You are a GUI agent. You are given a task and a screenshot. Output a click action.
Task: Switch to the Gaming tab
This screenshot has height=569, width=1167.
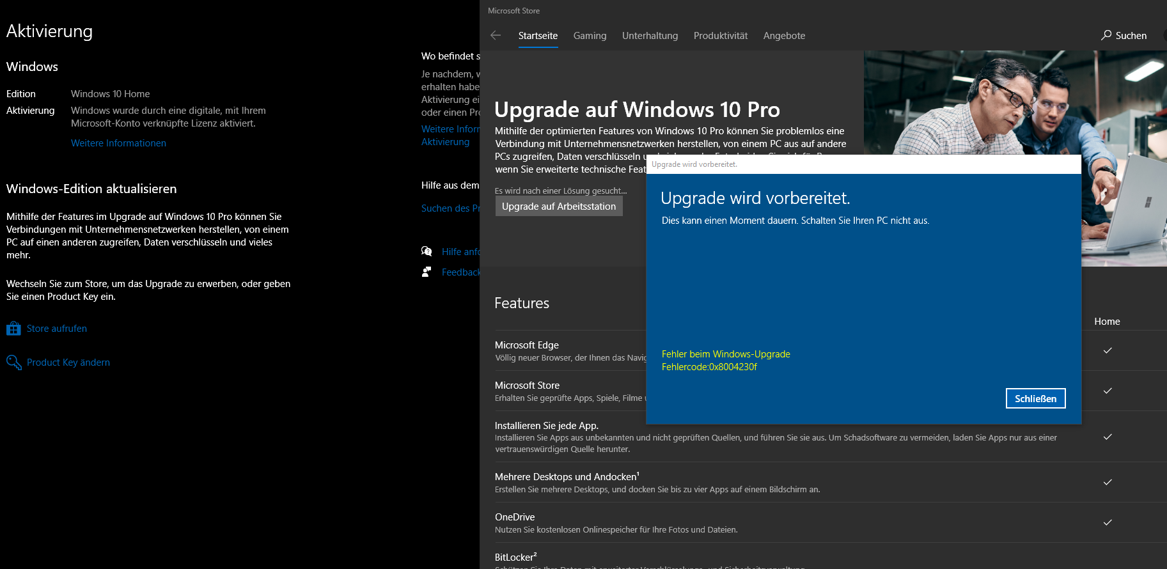pyautogui.click(x=590, y=36)
